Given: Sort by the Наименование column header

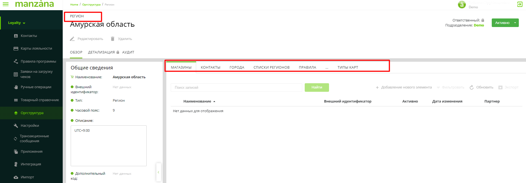Looking at the screenshot, I should (x=197, y=101).
